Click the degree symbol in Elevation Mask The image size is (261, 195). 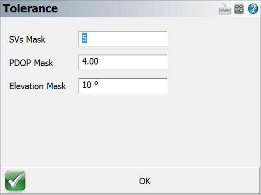tap(96, 83)
